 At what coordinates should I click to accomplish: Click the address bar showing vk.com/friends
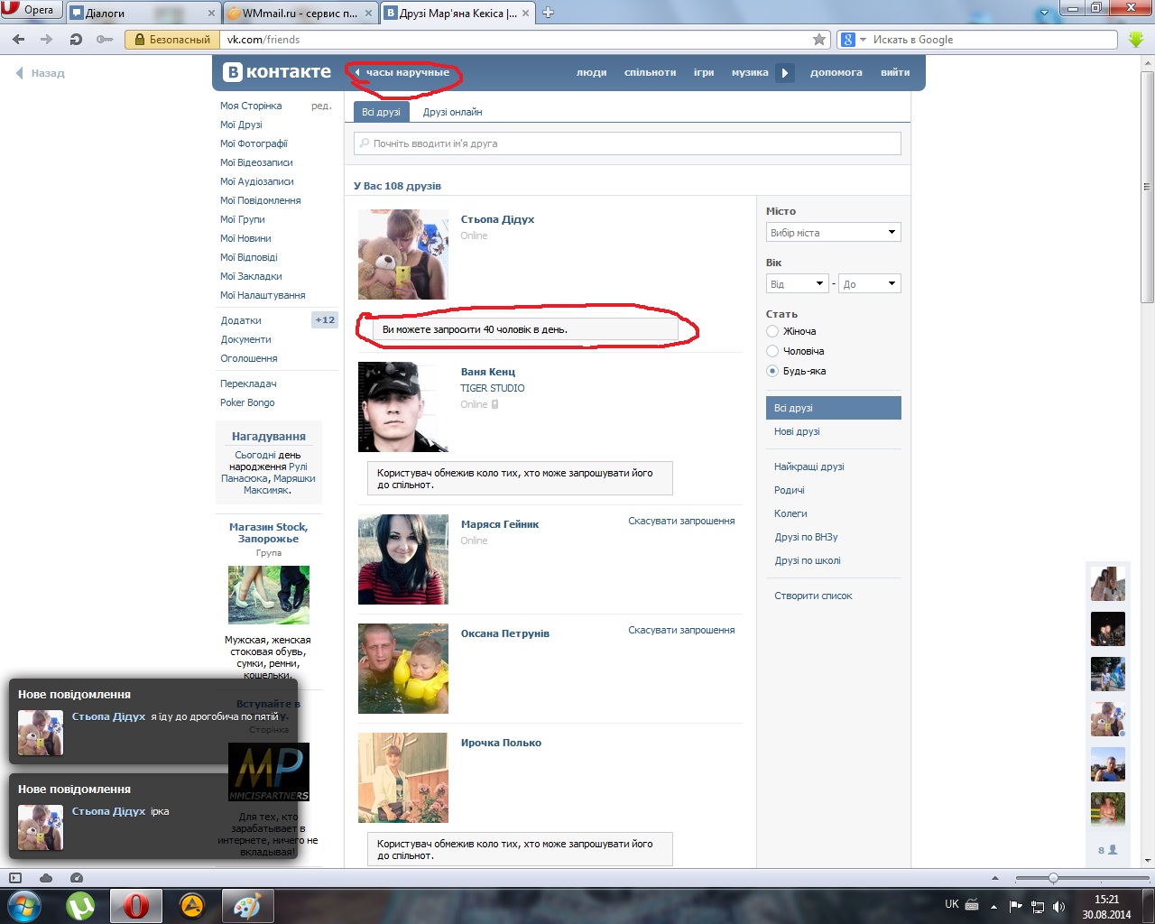click(516, 40)
